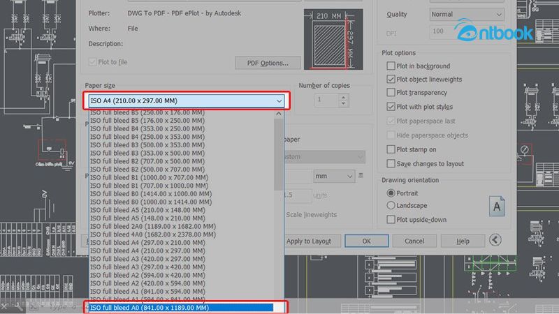Image resolution: width=559 pixels, height=314 pixels.
Task: Open the Paper size dropdown showing ISO A4
Action: click(x=186, y=100)
